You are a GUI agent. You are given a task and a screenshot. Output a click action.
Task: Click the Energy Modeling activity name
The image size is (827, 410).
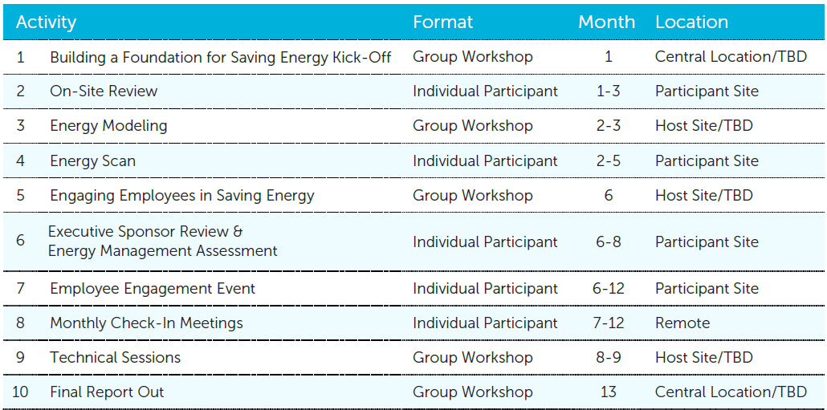pos(108,126)
